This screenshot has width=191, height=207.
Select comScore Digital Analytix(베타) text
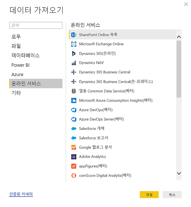105,175
